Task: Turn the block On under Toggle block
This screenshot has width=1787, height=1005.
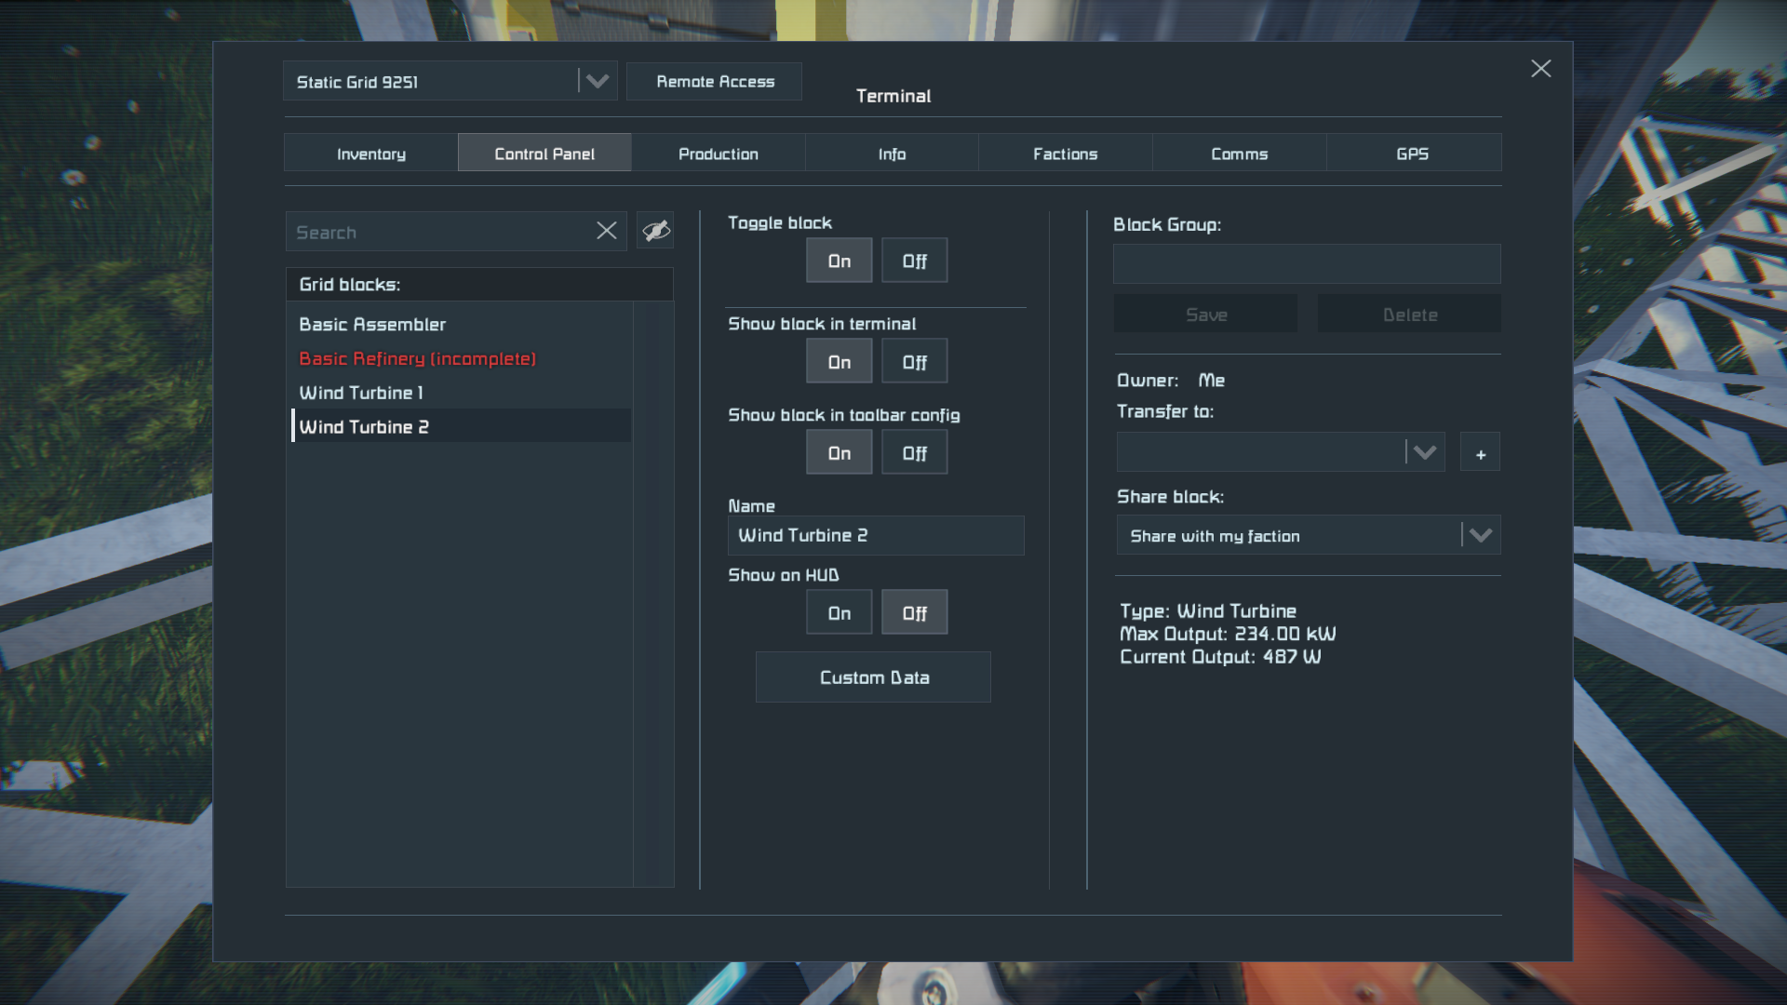Action: click(839, 261)
